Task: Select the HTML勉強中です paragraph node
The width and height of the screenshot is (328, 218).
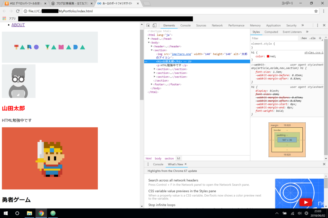Action: pos(172,65)
